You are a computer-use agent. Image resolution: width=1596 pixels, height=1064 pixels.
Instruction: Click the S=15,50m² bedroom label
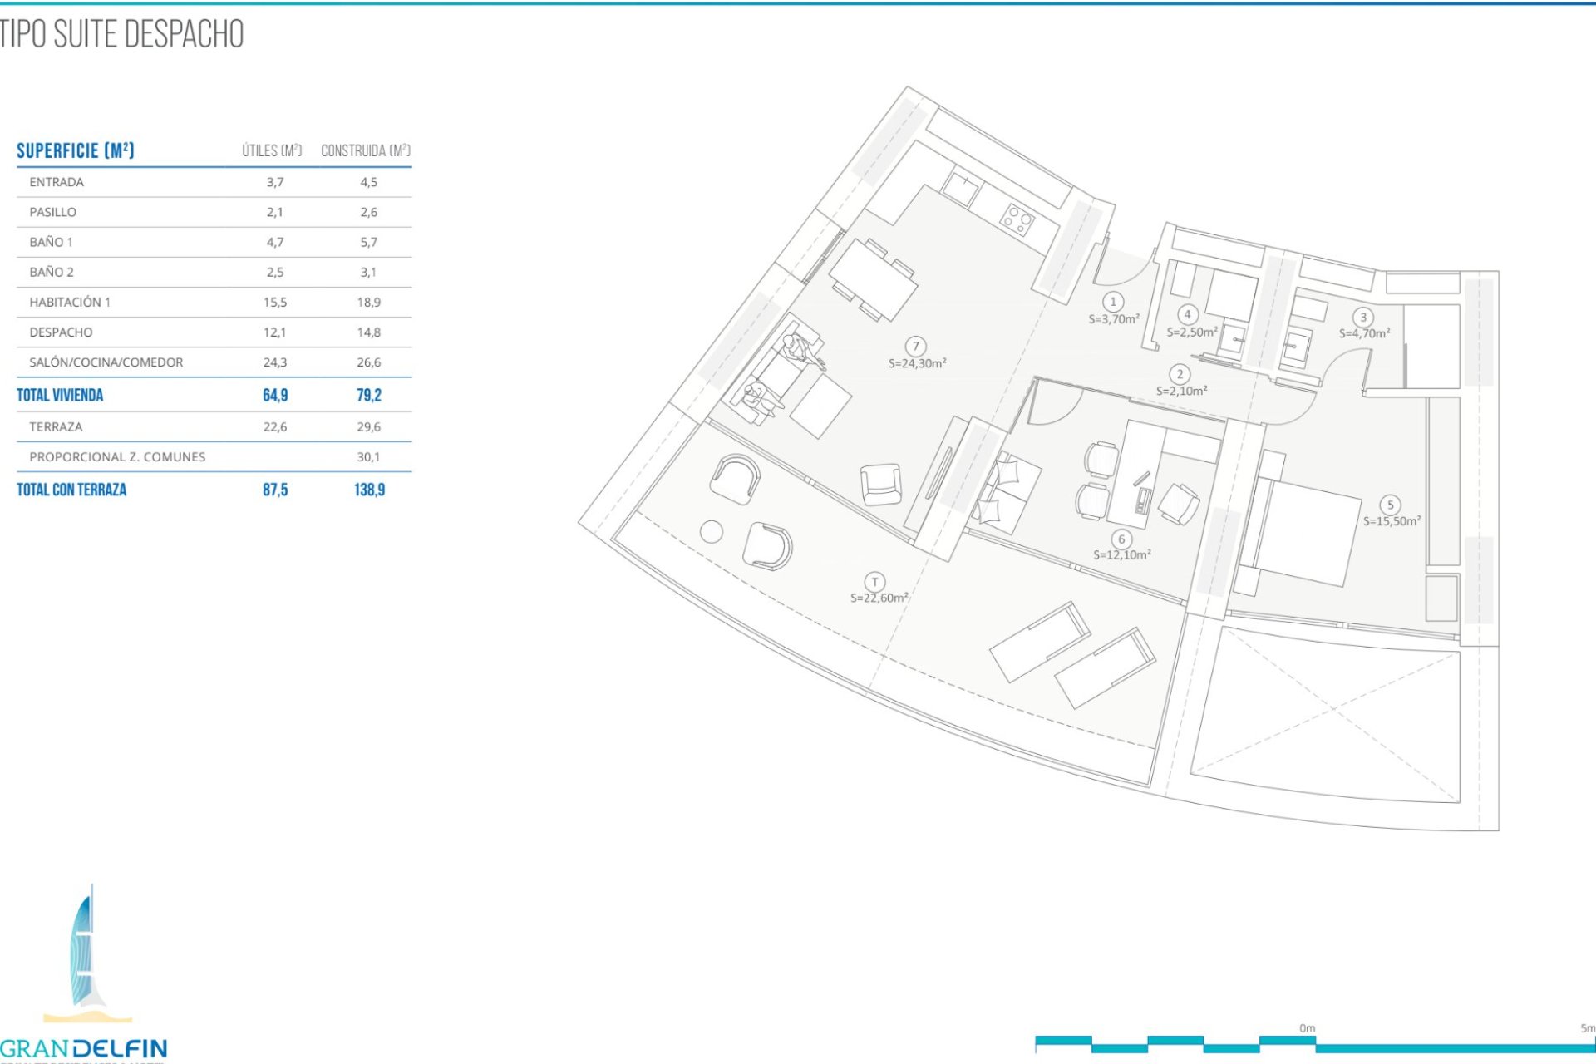1392,520
